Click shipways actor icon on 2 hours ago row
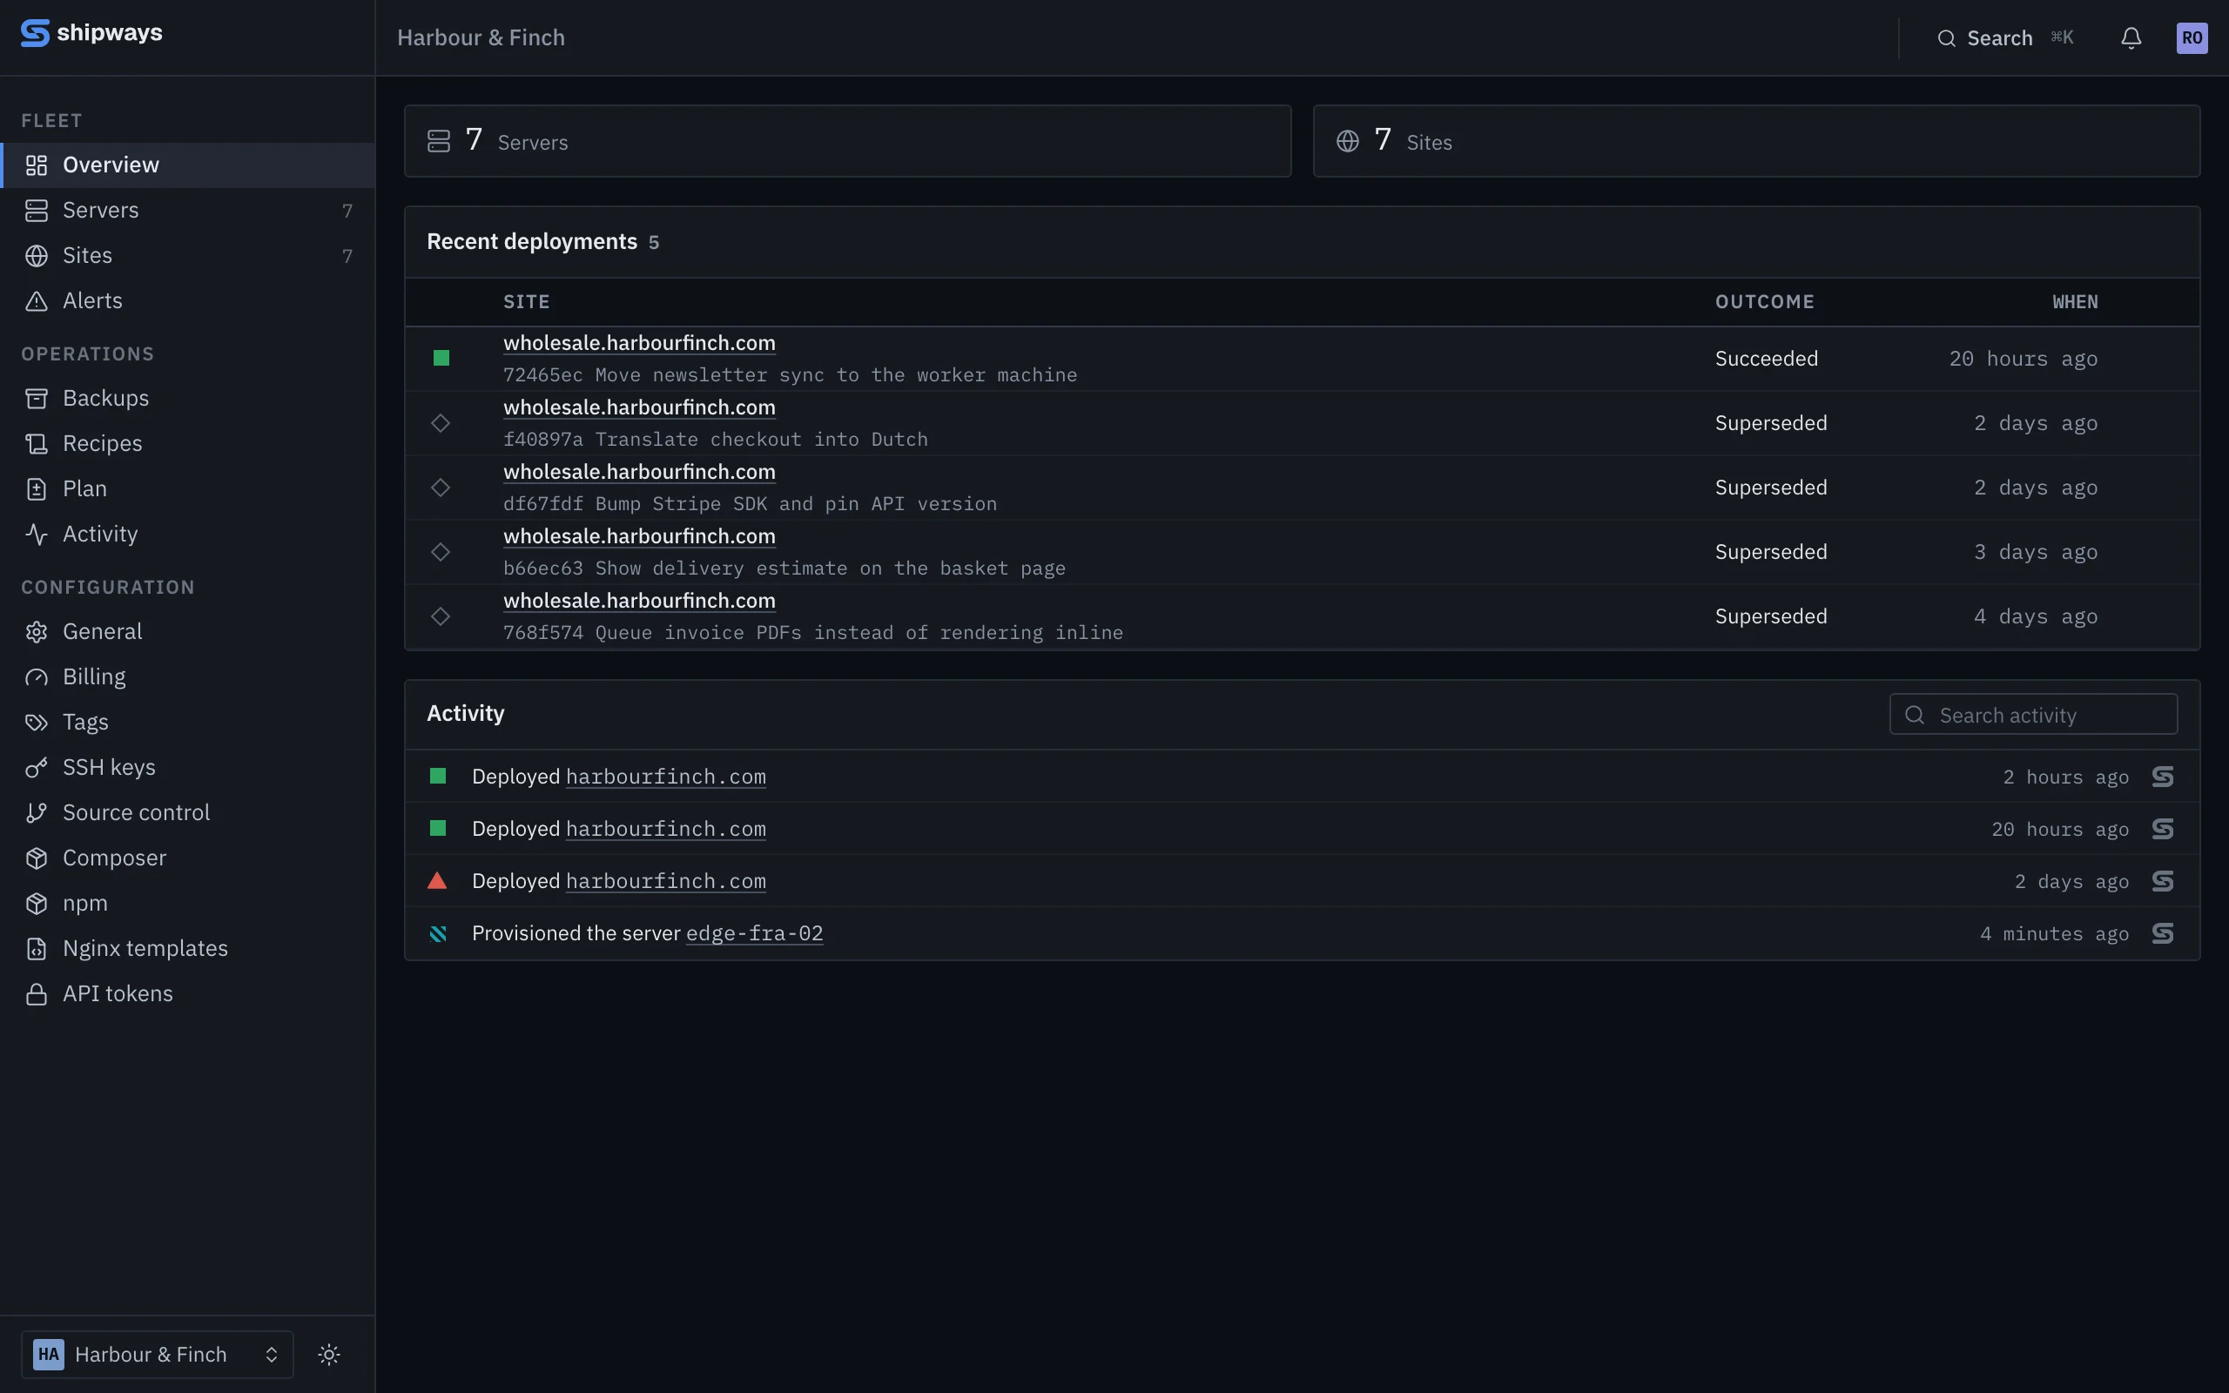 click(x=2163, y=777)
